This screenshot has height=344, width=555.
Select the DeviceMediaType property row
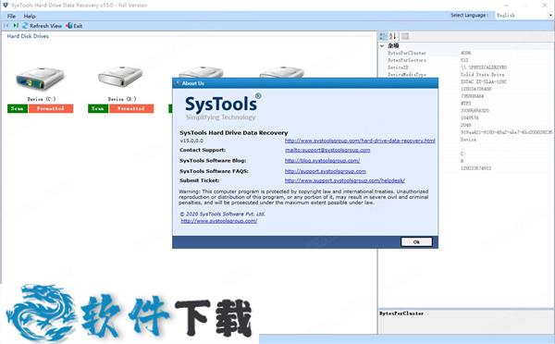(466, 75)
